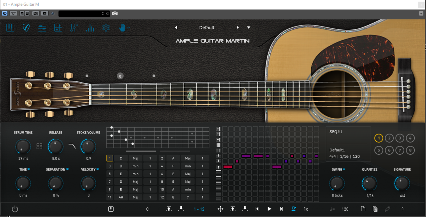
Task: Turn the Velocity knob
Action: pos(88,183)
